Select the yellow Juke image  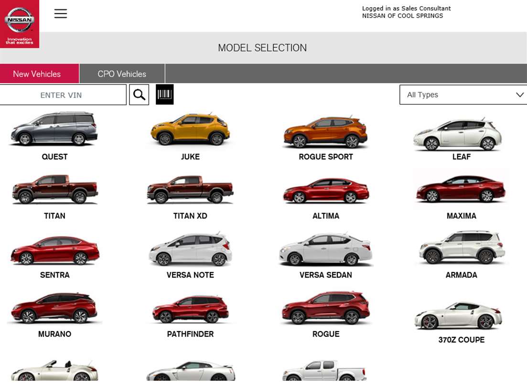coord(190,129)
